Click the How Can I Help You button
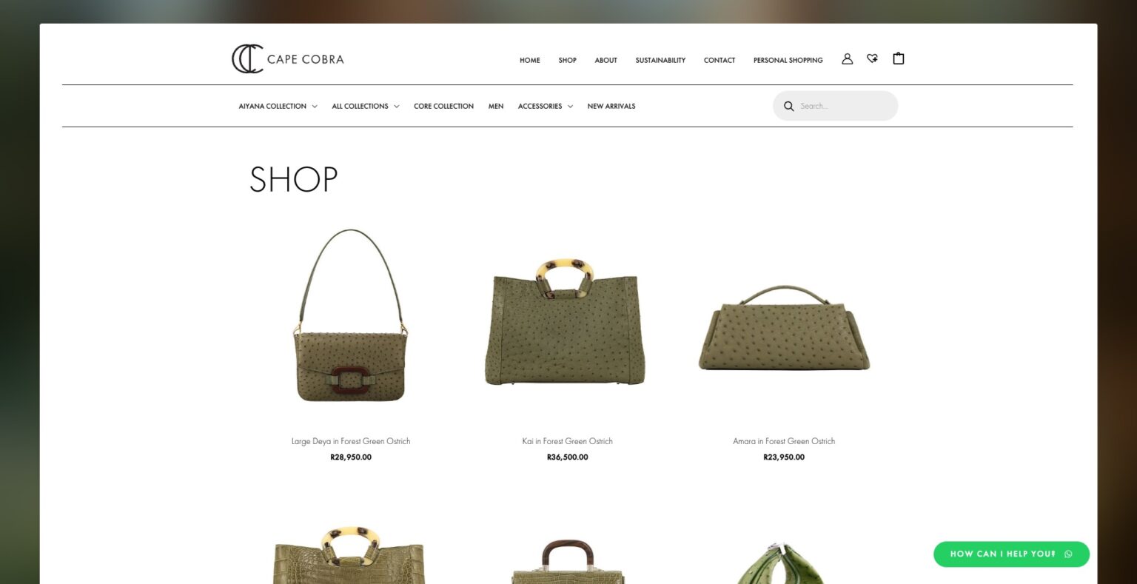Viewport: 1137px width, 584px height. [x=1011, y=554]
